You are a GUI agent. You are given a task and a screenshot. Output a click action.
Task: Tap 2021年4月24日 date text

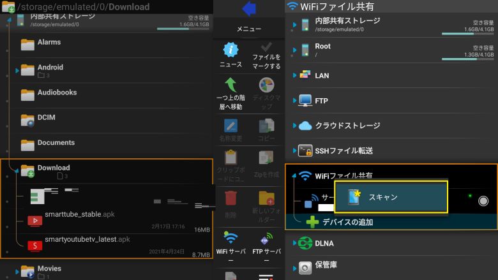pyautogui.click(x=167, y=251)
